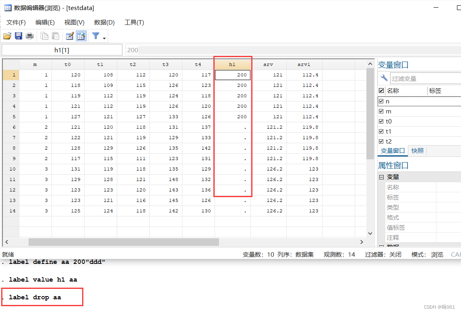This screenshot has height=313, width=461.
Task: Select the t0 column header
Action: click(68, 64)
